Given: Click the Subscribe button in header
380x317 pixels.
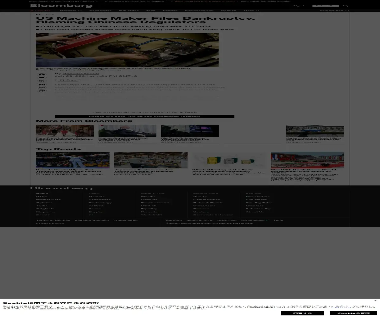Looking at the screenshot, I should [x=326, y=6].
